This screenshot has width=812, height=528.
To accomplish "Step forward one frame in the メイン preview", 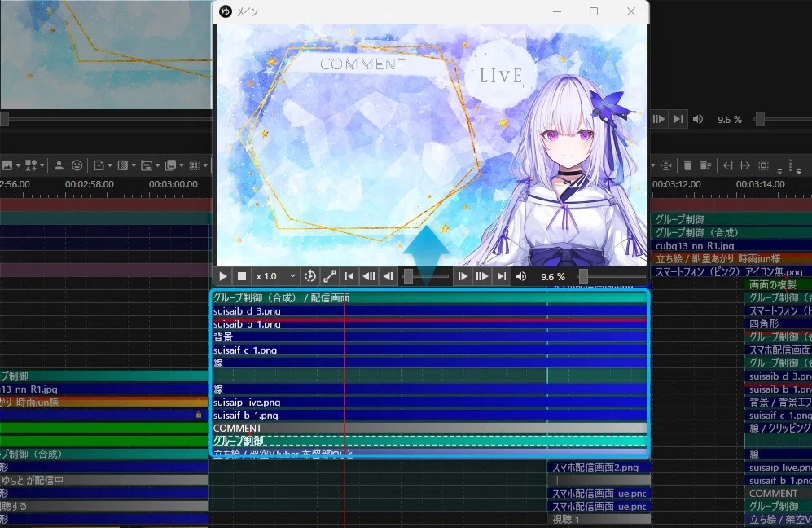I will 462,276.
